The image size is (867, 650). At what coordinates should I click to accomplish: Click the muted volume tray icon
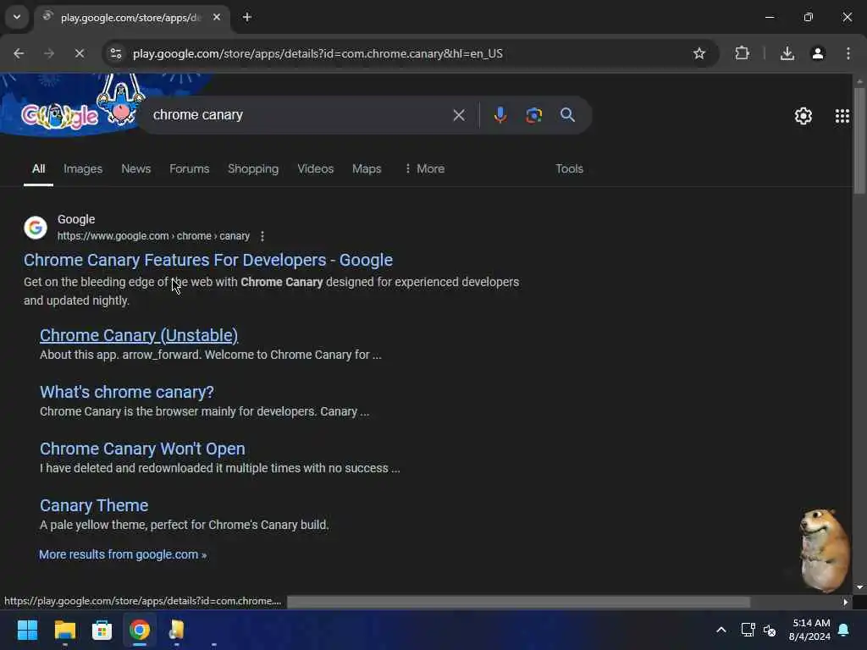pyautogui.click(x=769, y=630)
